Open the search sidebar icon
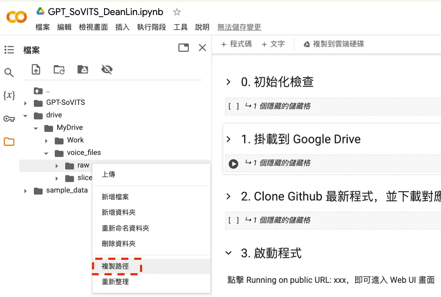Screen dimensions: 441x297 [9, 73]
